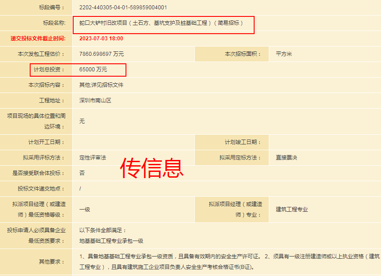This screenshot has height=276, width=381.
Task: Click the 计划开工日期 label
Action: click(47, 142)
